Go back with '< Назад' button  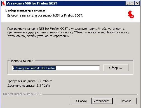pyautogui.click(x=81, y=101)
